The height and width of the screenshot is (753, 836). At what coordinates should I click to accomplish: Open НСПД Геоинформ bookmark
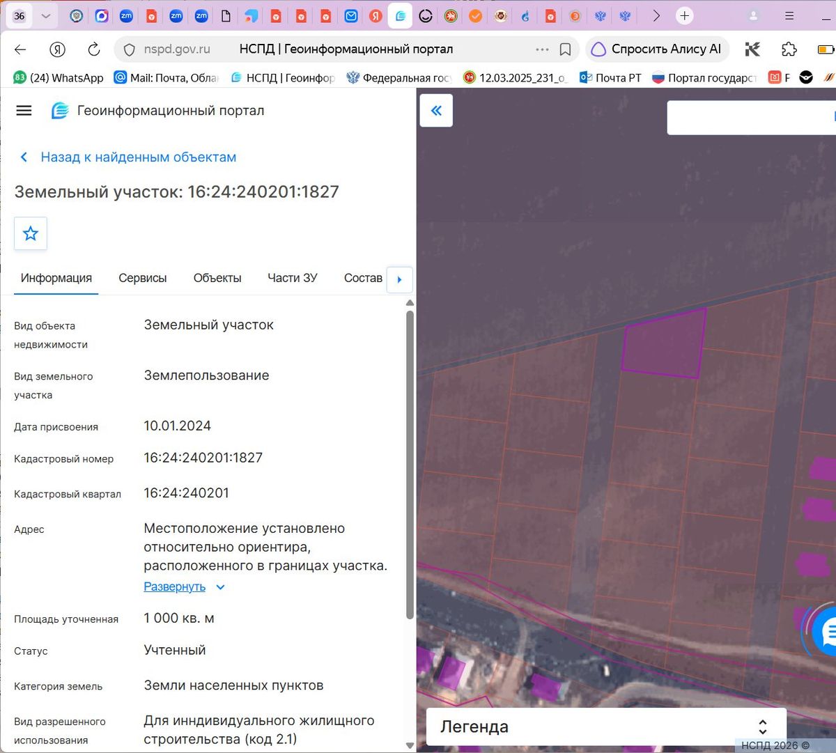(x=282, y=78)
